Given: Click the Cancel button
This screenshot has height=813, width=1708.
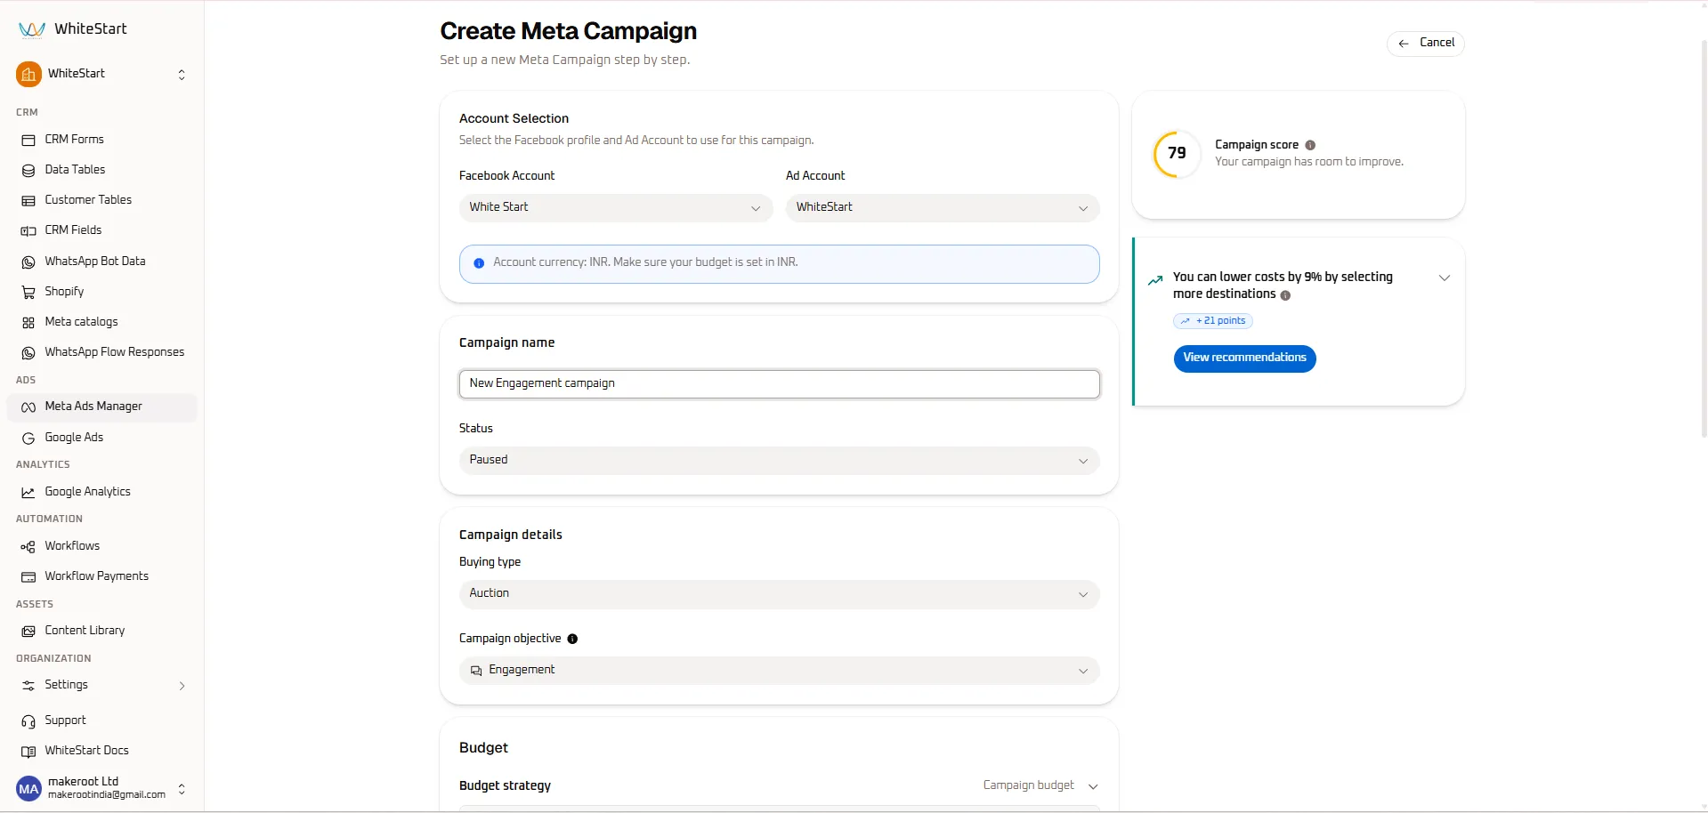Looking at the screenshot, I should [1426, 44].
